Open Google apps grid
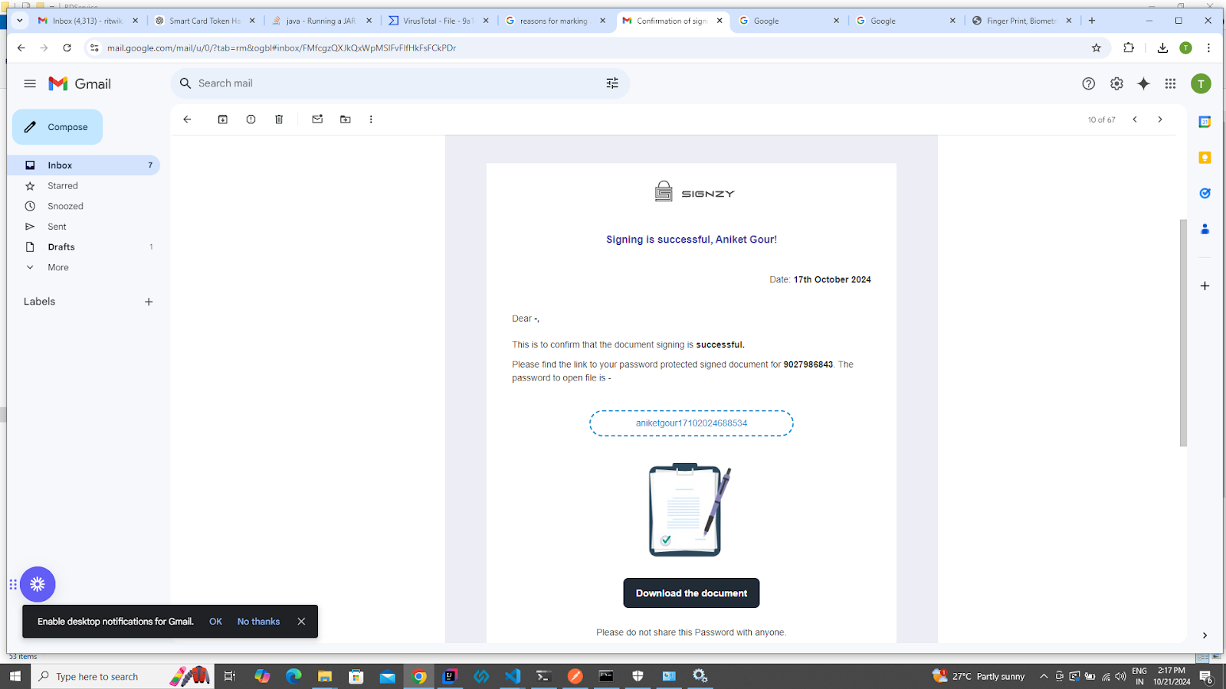1226x689 pixels. point(1170,83)
